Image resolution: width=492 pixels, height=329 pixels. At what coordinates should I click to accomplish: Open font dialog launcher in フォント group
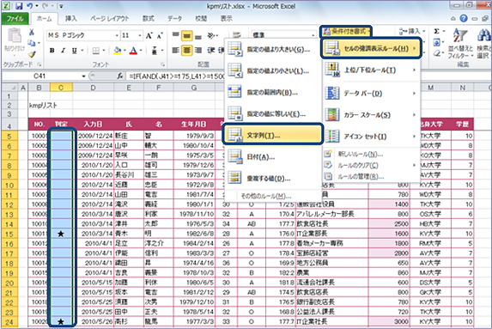point(162,64)
